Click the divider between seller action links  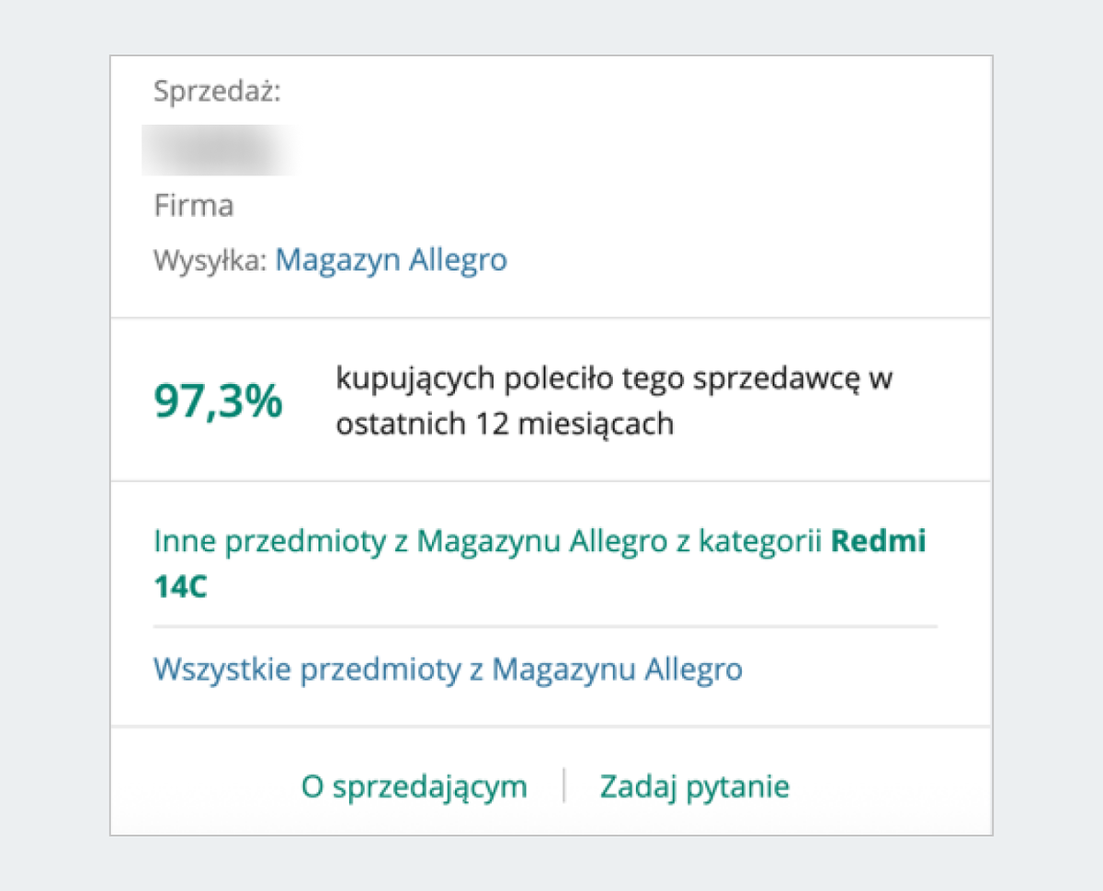tap(564, 785)
